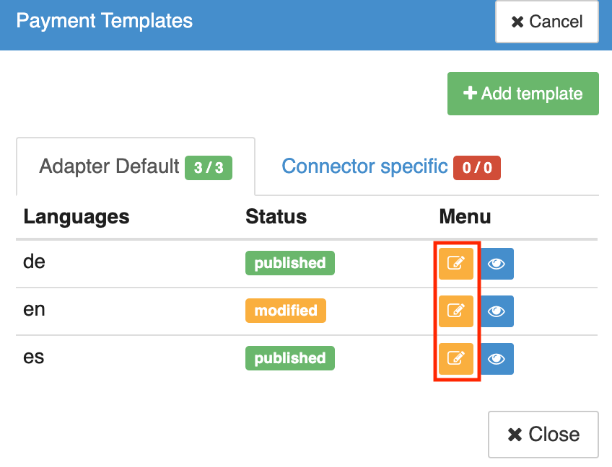This screenshot has width=612, height=467.
Task: Select the en language cell
Action: click(x=35, y=309)
